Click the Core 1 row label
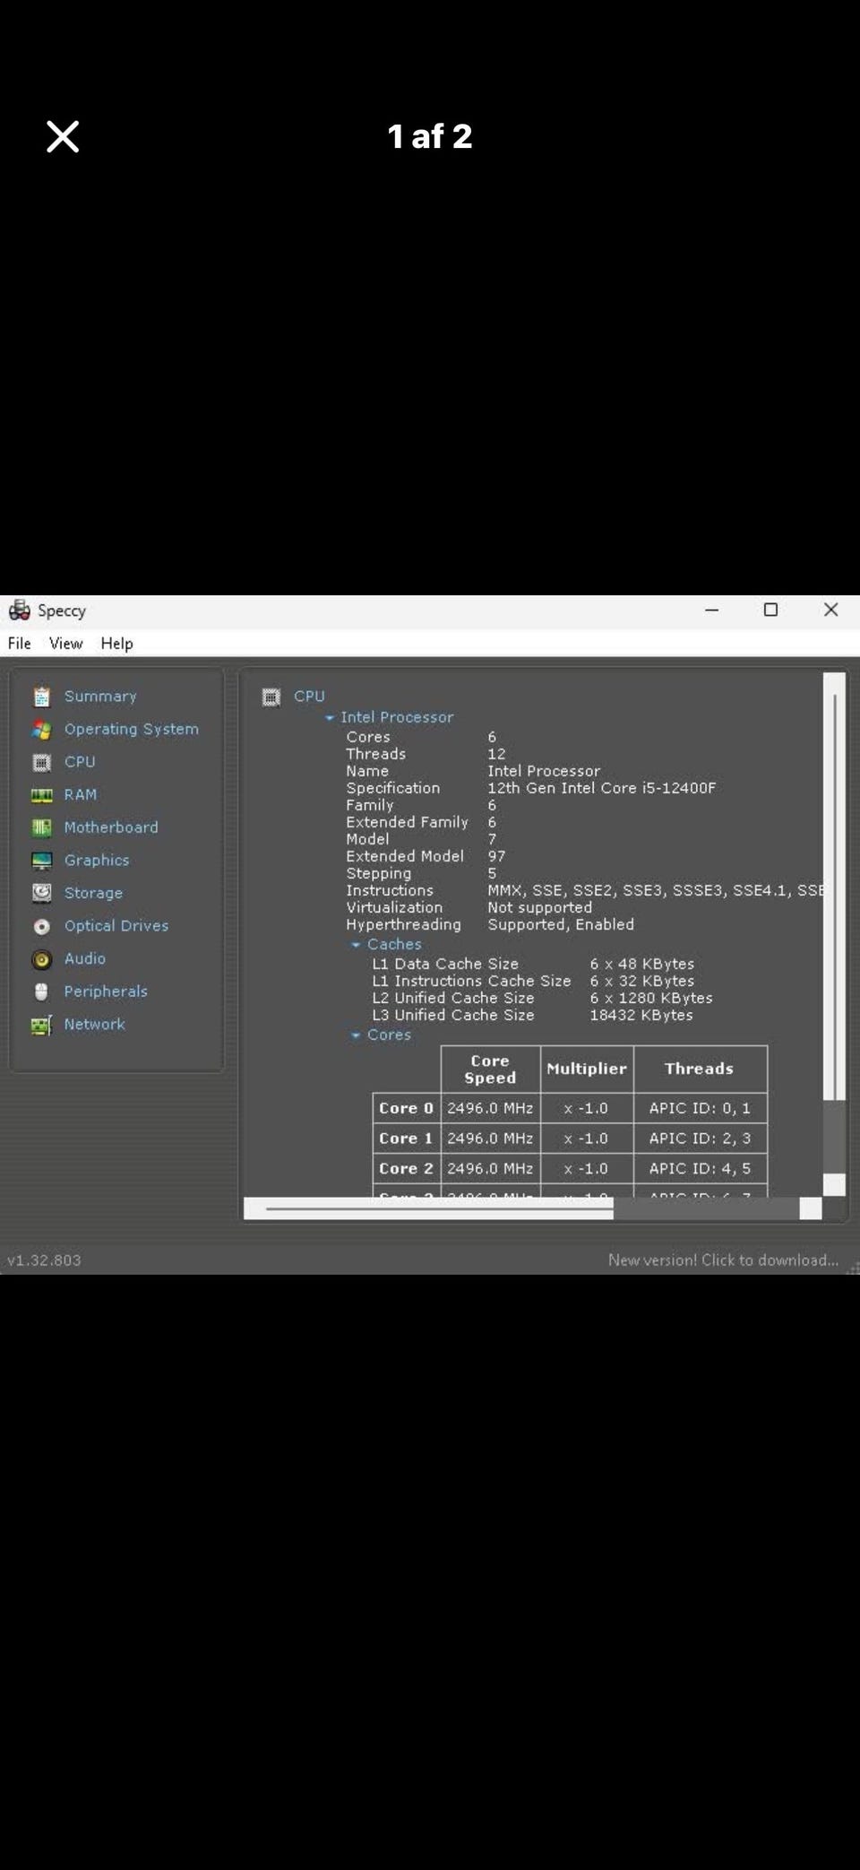 point(406,1138)
